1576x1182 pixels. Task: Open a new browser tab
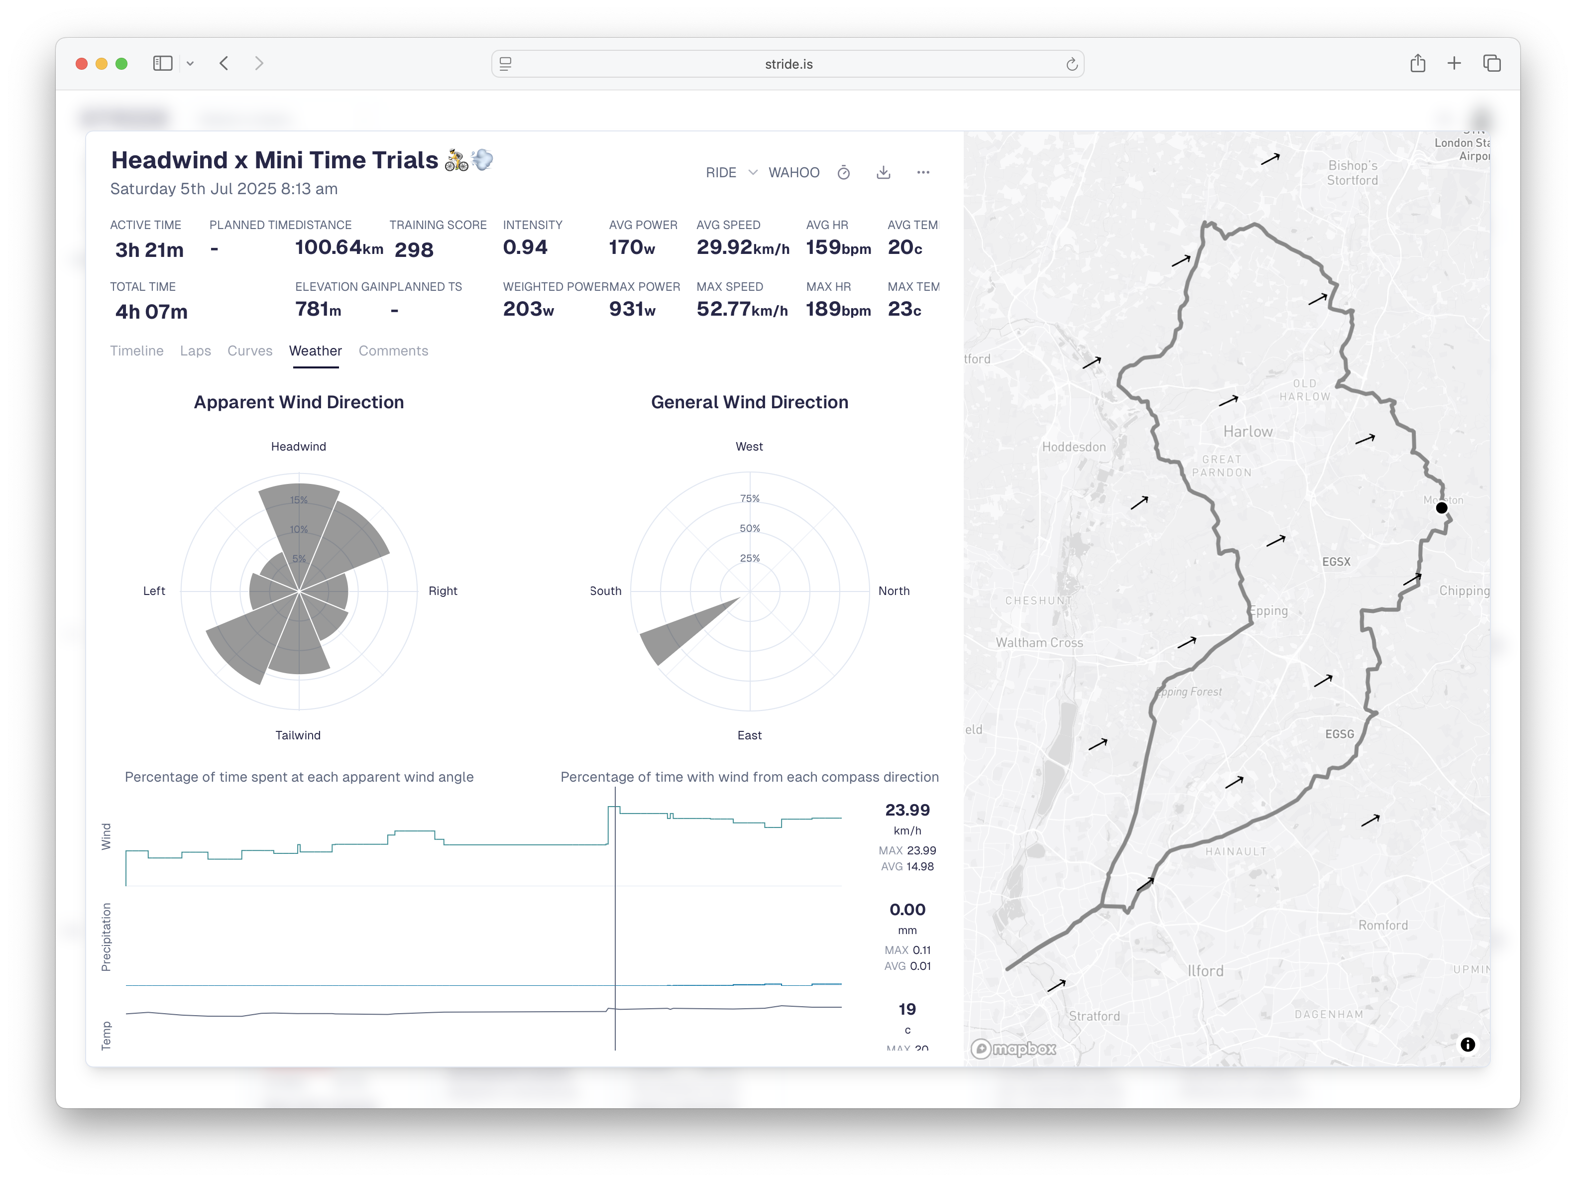(x=1454, y=63)
